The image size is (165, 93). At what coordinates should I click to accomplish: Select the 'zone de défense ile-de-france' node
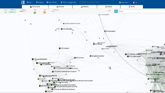click(x=52, y=89)
